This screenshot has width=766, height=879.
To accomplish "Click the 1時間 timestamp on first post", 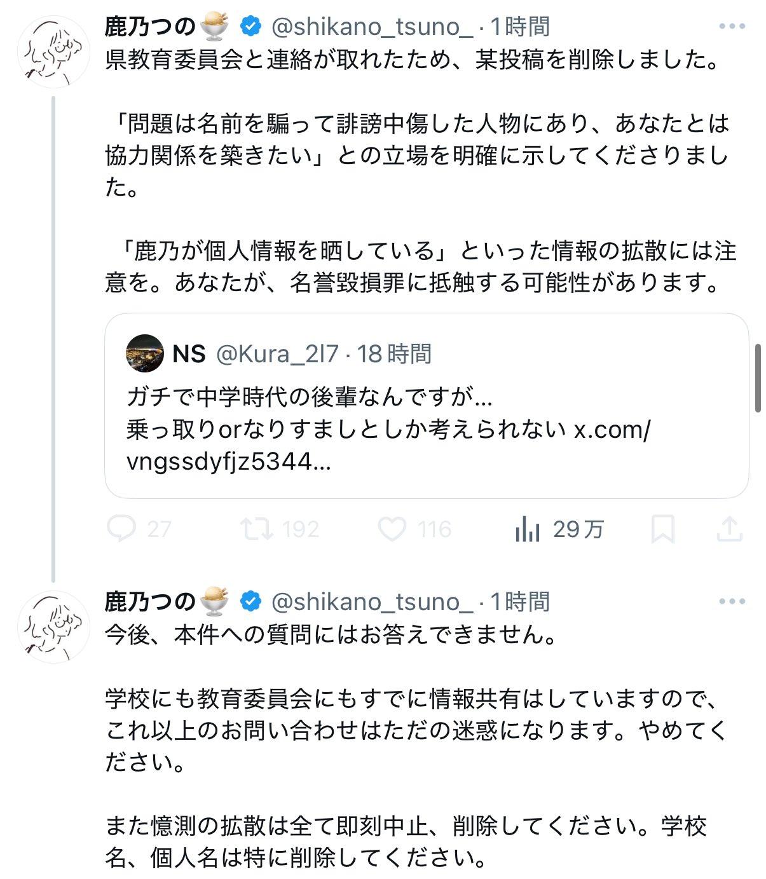I will (519, 27).
